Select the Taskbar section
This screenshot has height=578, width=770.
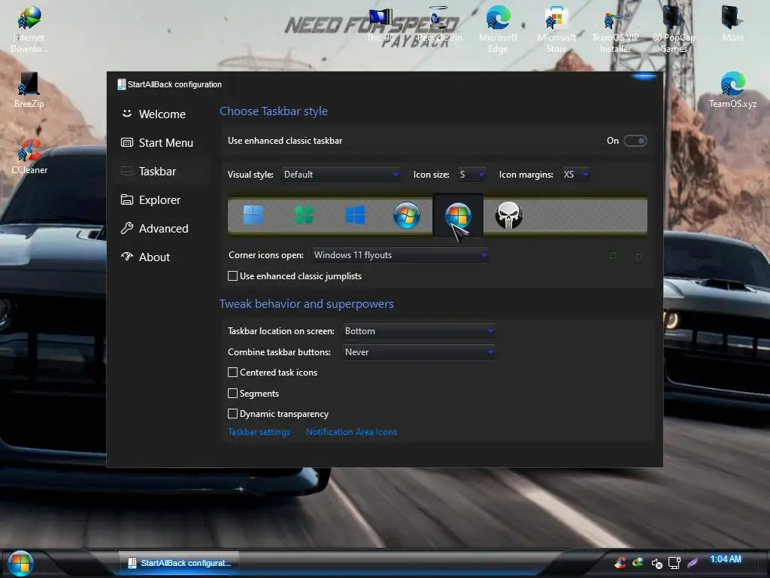click(162, 171)
